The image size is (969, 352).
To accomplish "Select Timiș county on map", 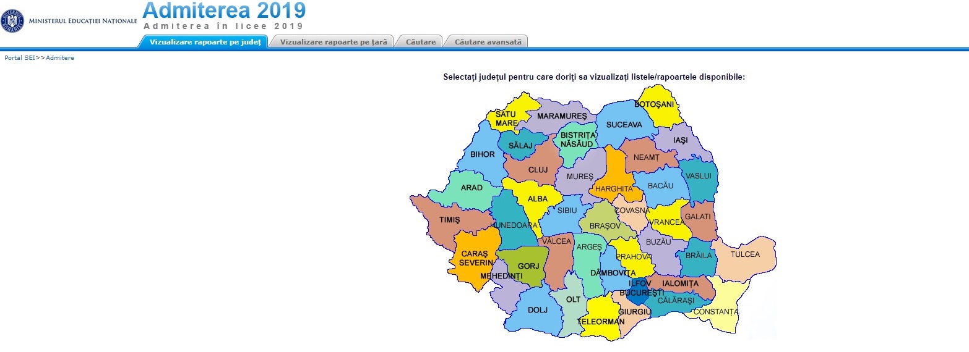I will pos(450,220).
